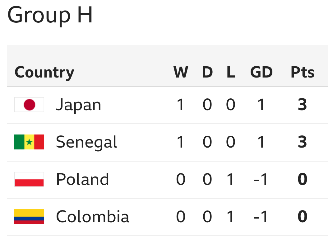Open the Colombia team entry
Viewport: 333px width, 250px height.
click(92, 217)
